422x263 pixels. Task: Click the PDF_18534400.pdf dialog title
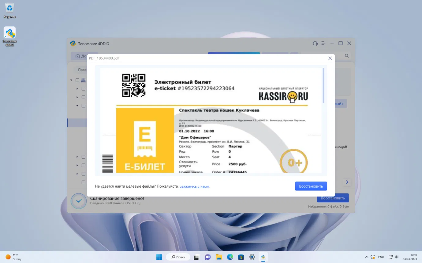coord(104,58)
